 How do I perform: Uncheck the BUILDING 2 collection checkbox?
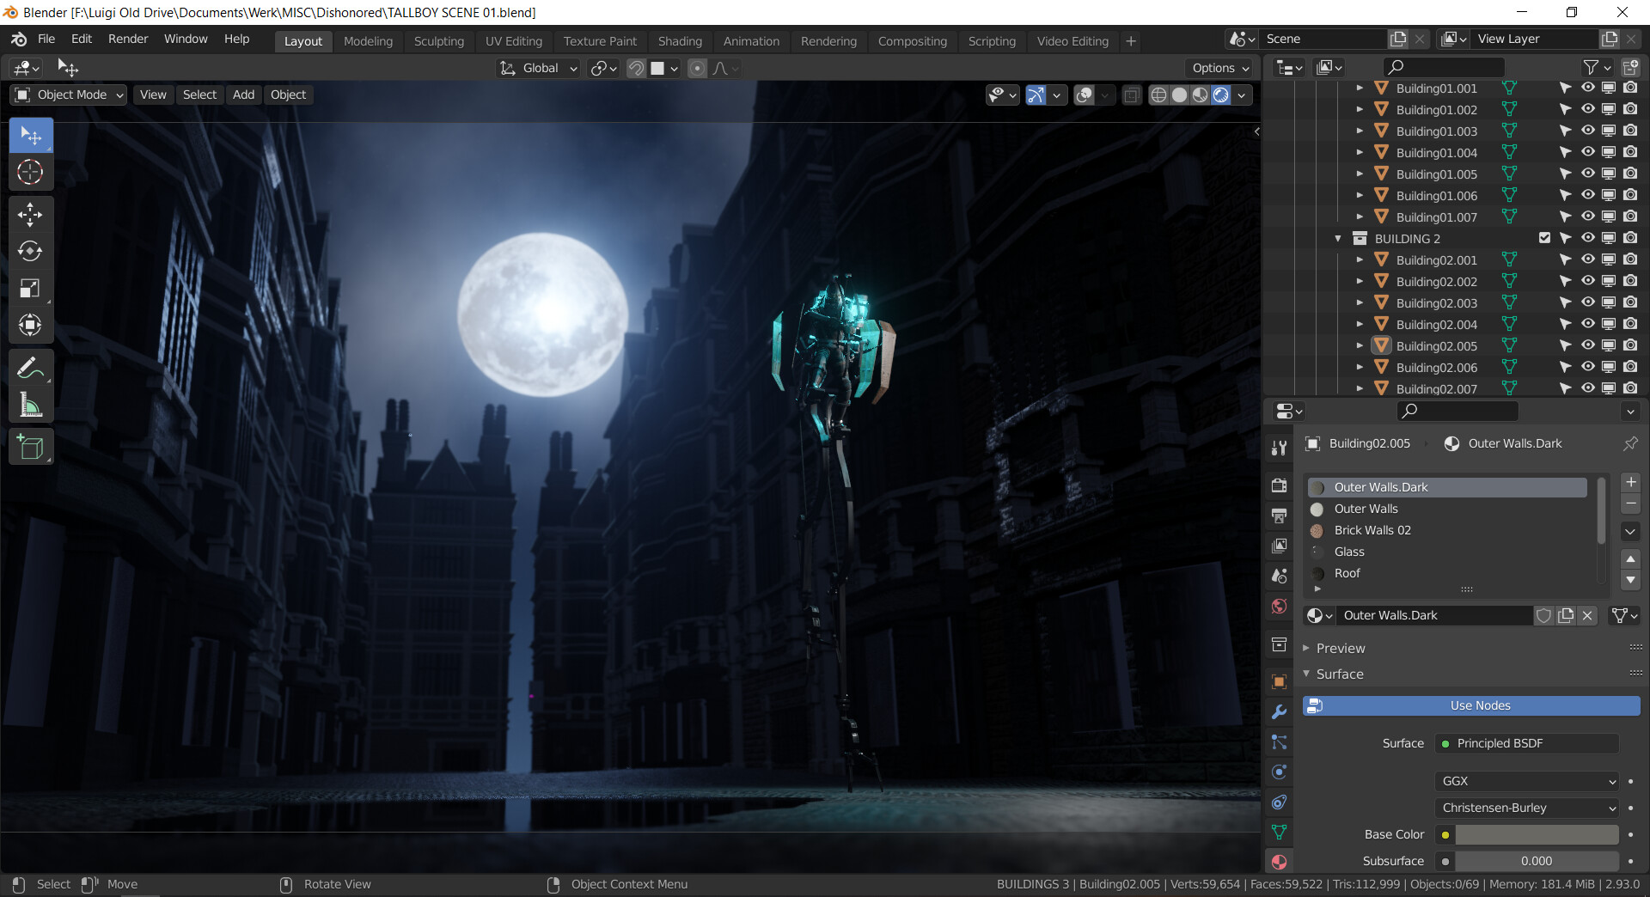point(1544,238)
